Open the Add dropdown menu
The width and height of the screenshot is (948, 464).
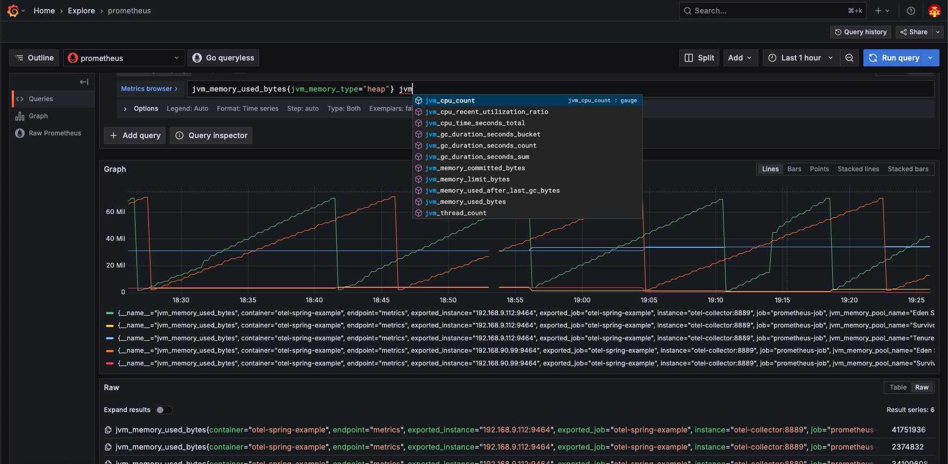(741, 58)
